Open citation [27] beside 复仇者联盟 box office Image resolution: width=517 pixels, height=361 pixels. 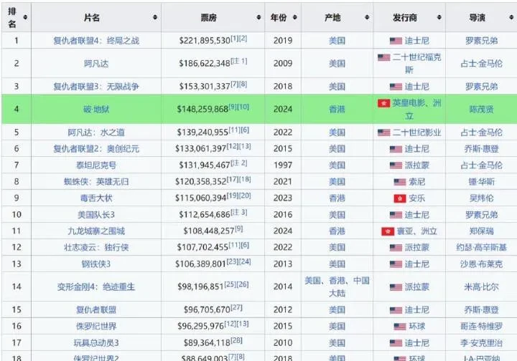(237, 307)
